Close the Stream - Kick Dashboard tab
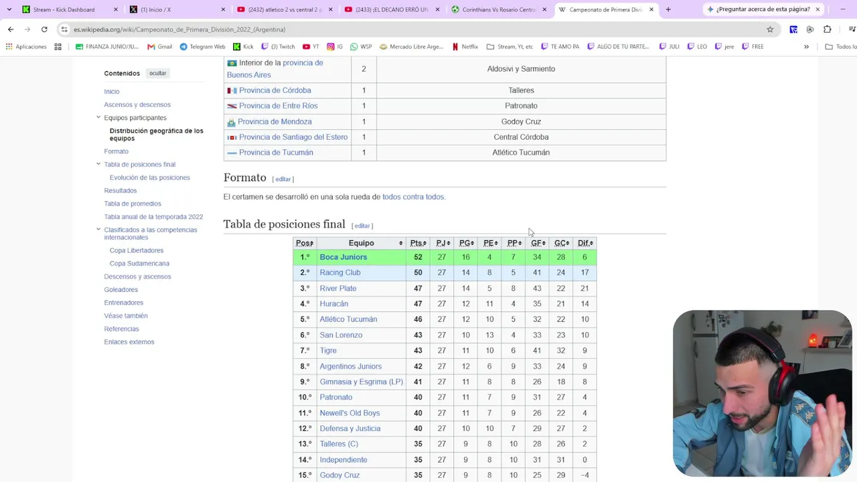 pos(116,9)
